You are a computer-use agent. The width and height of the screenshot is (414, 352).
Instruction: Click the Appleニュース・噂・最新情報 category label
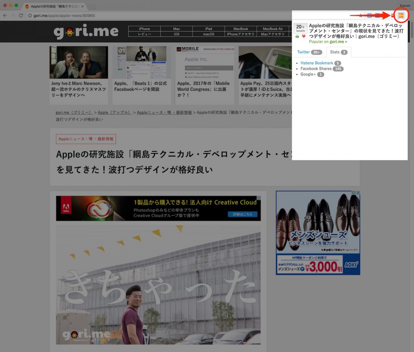(x=86, y=139)
